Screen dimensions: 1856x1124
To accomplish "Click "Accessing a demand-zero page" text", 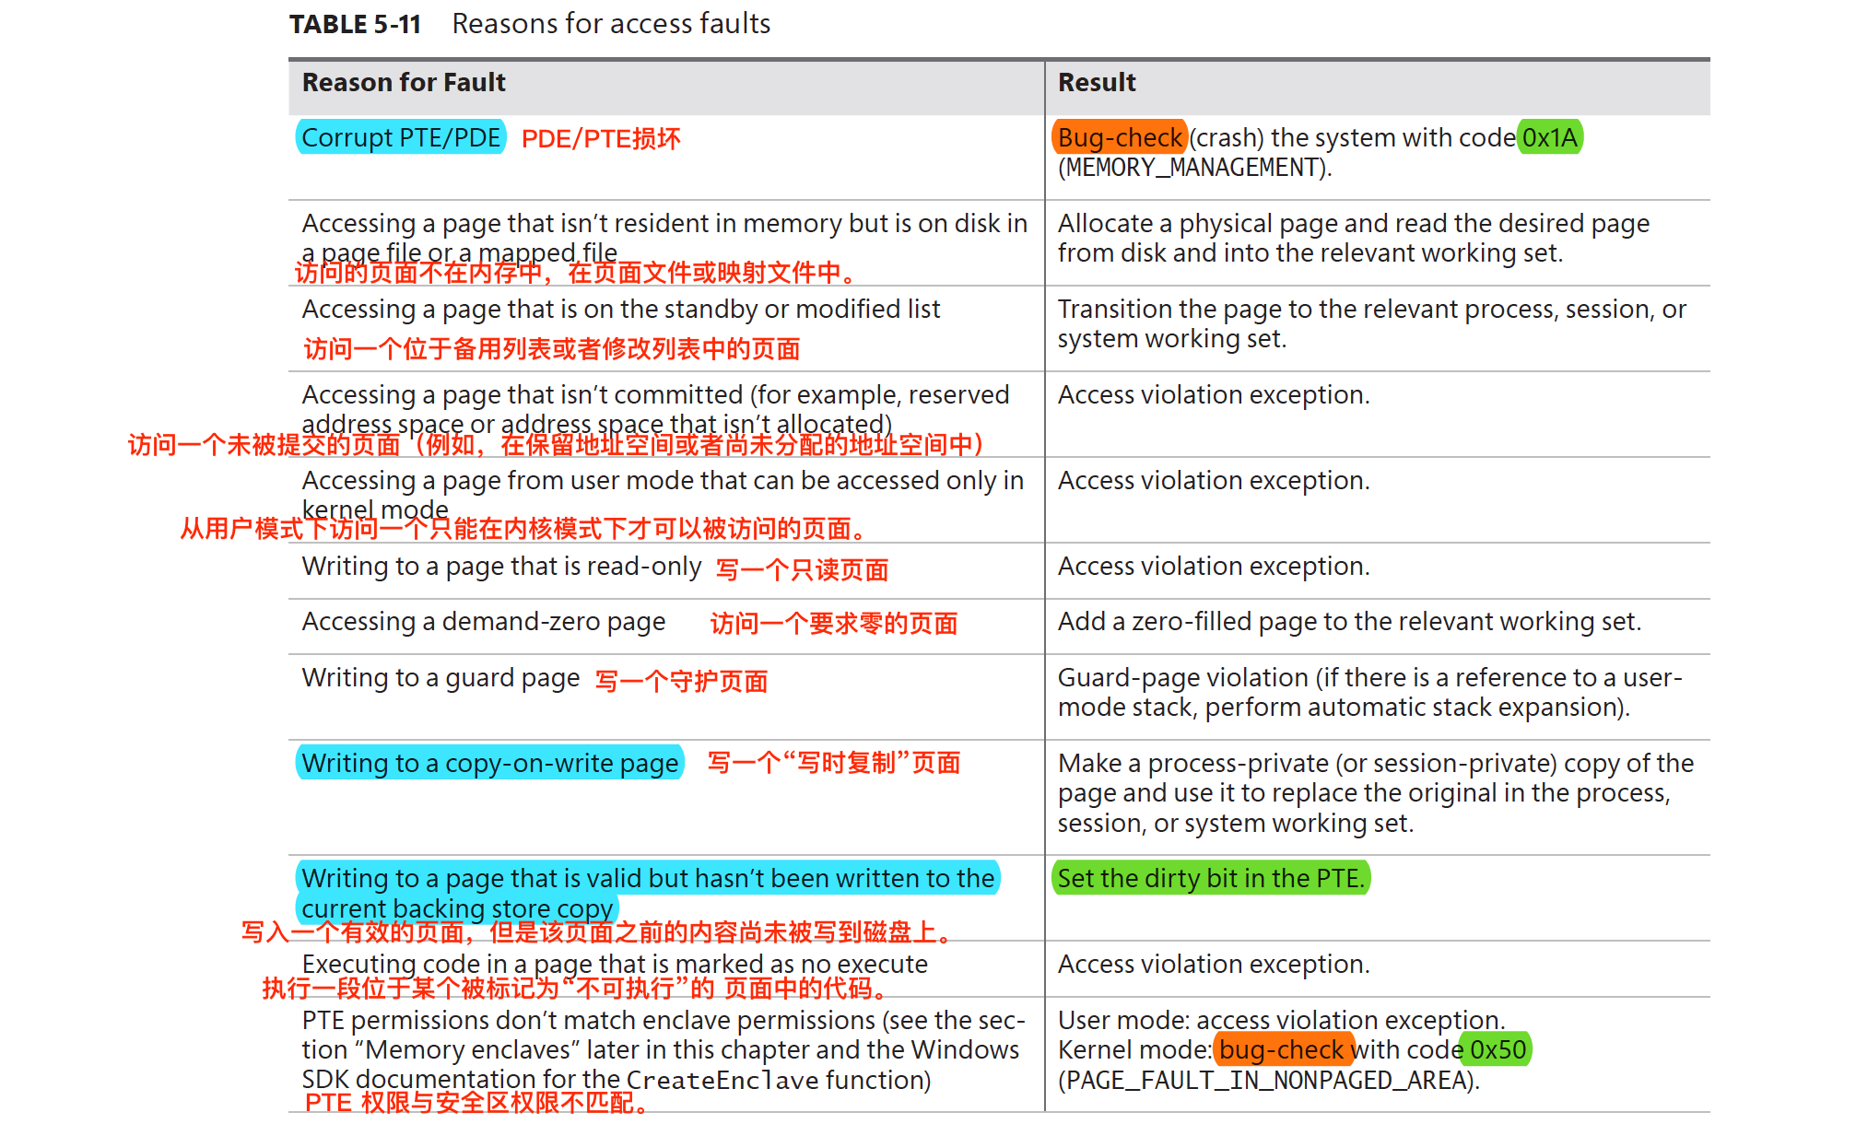I will [x=483, y=622].
